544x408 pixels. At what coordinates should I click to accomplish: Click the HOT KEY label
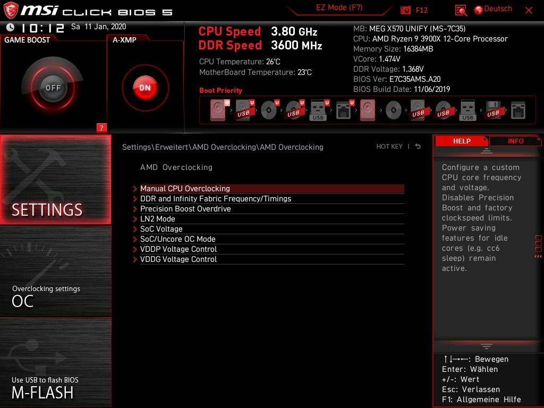coord(389,147)
